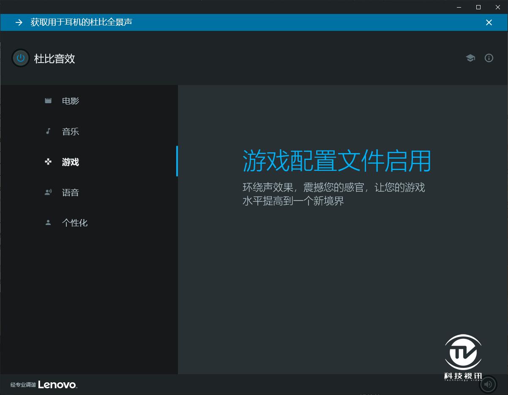Image resolution: width=508 pixels, height=395 pixels.
Task: Click the 杜比音效 app title
Action: click(54, 58)
